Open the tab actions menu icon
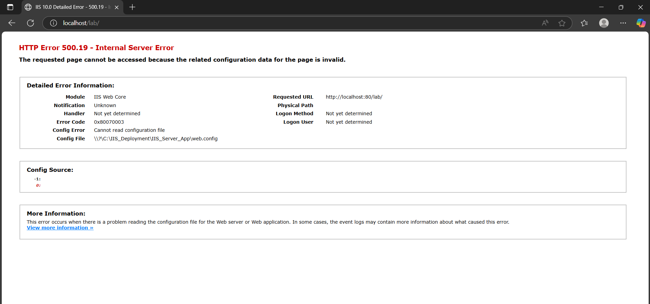 [x=10, y=7]
